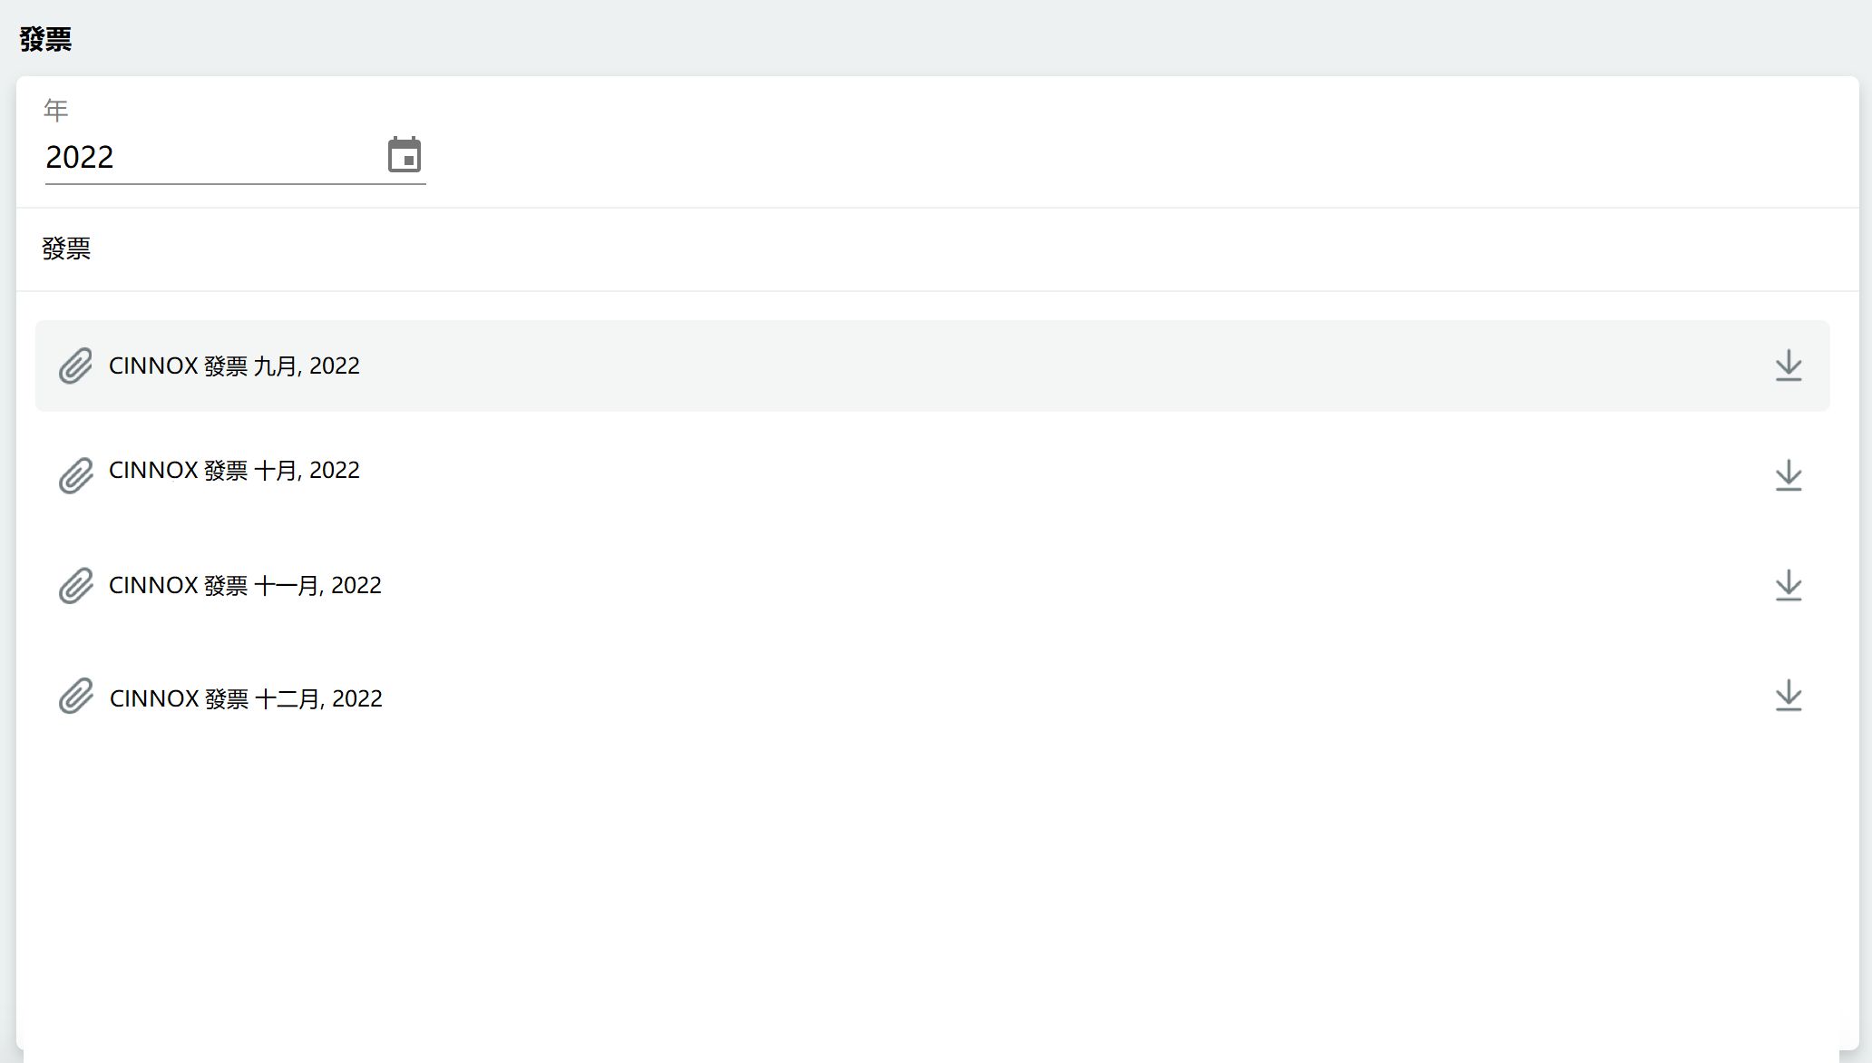Open the CINNOX 發票 十一月, 2022 entry

point(245,586)
